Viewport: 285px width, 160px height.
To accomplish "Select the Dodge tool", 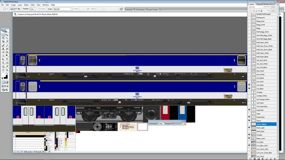I will click(7, 55).
